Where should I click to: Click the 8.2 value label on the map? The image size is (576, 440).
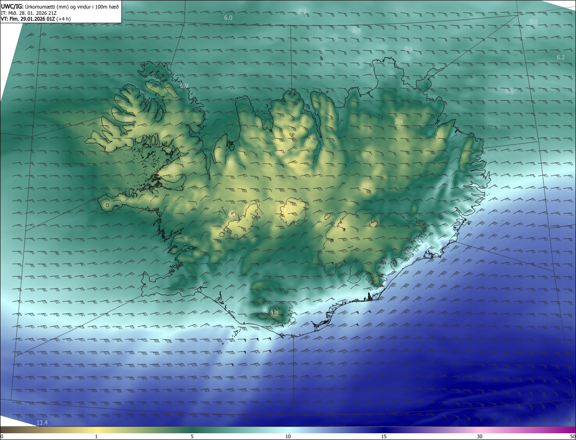pyautogui.click(x=302, y=11)
